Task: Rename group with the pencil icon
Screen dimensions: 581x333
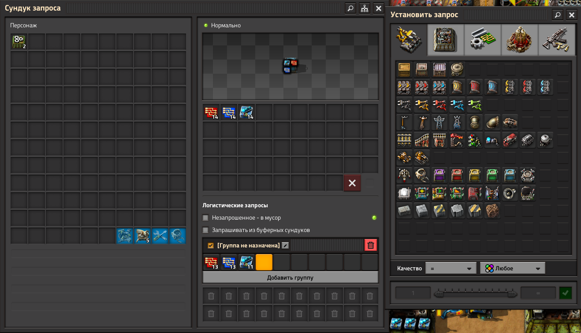Action: click(x=285, y=245)
